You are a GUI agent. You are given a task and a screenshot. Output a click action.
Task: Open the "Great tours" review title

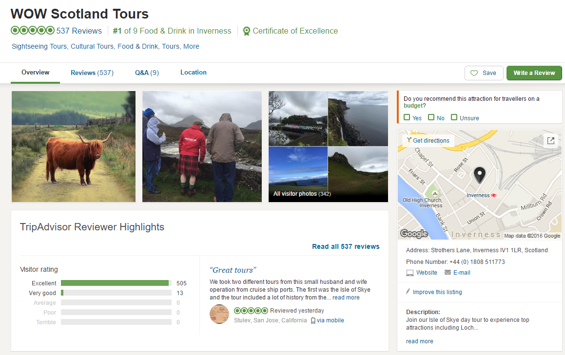(x=233, y=270)
